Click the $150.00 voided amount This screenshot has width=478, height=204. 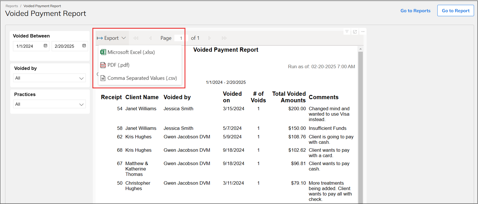(x=297, y=128)
